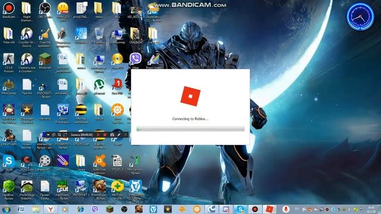Open the Minecraft desktop shortcut
Screen dimensions: 381x214
pos(45,61)
